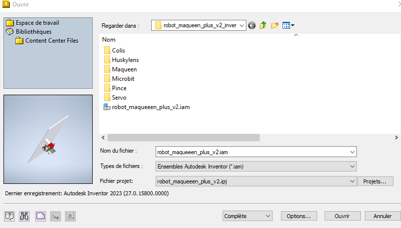Create a new folder with the star folder icon
The height and width of the screenshot is (228, 401).
coord(275,25)
